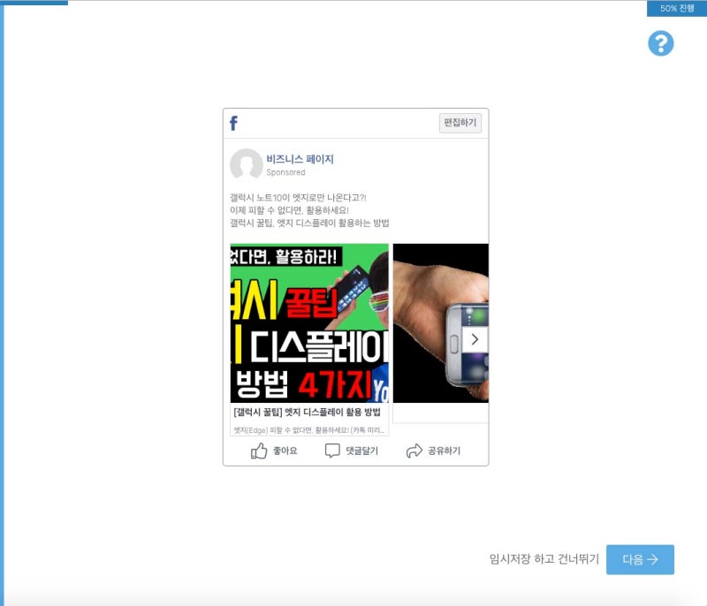Viewport: 707px width, 606px height.
Task: Click the blue progress bar at the top
Action: (34, 3)
